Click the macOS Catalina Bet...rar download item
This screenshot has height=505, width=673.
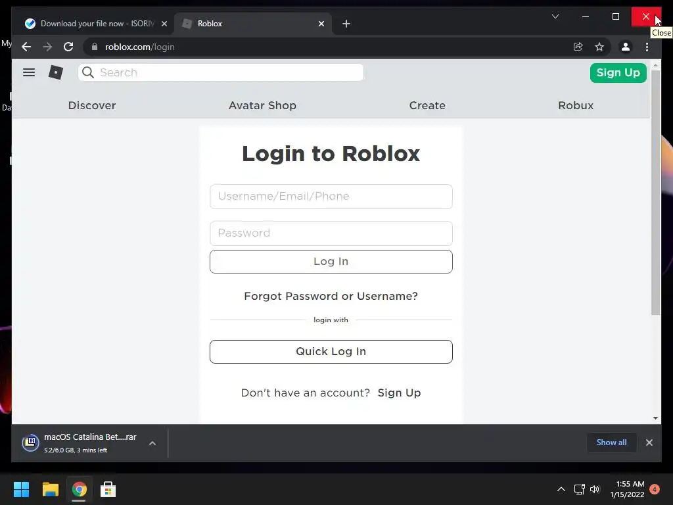[89, 443]
